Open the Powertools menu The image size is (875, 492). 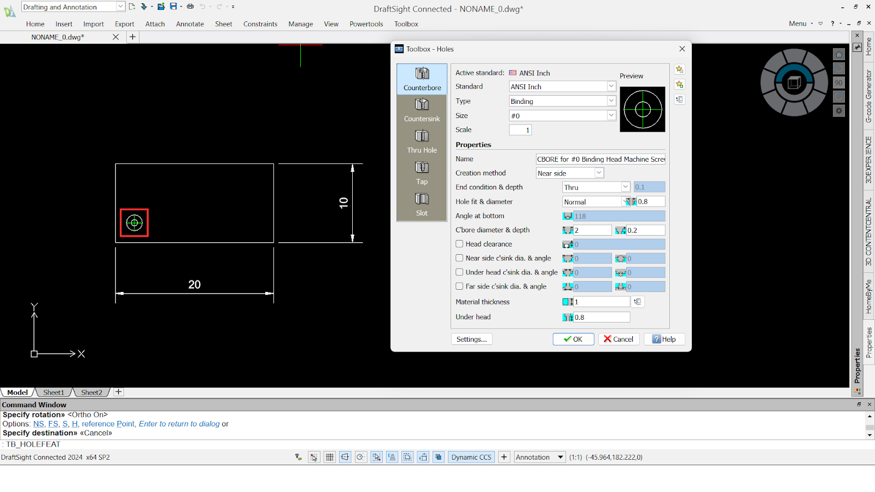click(366, 24)
